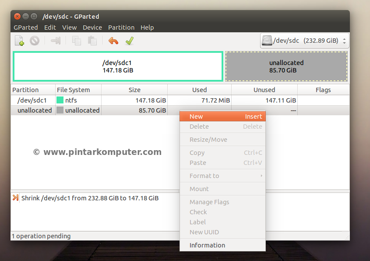Click the 85.70 GiB size cell
The width and height of the screenshot is (370, 261).
[x=152, y=110]
